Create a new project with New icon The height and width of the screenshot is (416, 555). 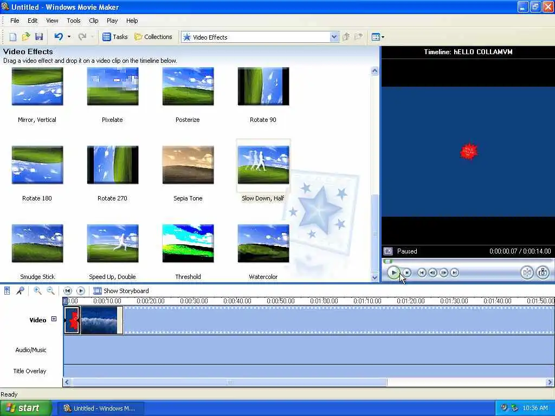tap(13, 37)
